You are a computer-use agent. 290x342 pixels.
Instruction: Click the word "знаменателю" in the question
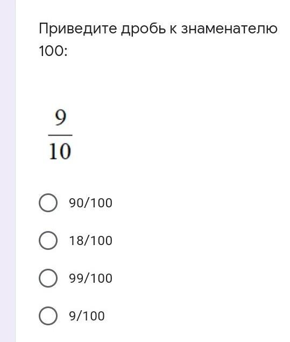(x=229, y=29)
